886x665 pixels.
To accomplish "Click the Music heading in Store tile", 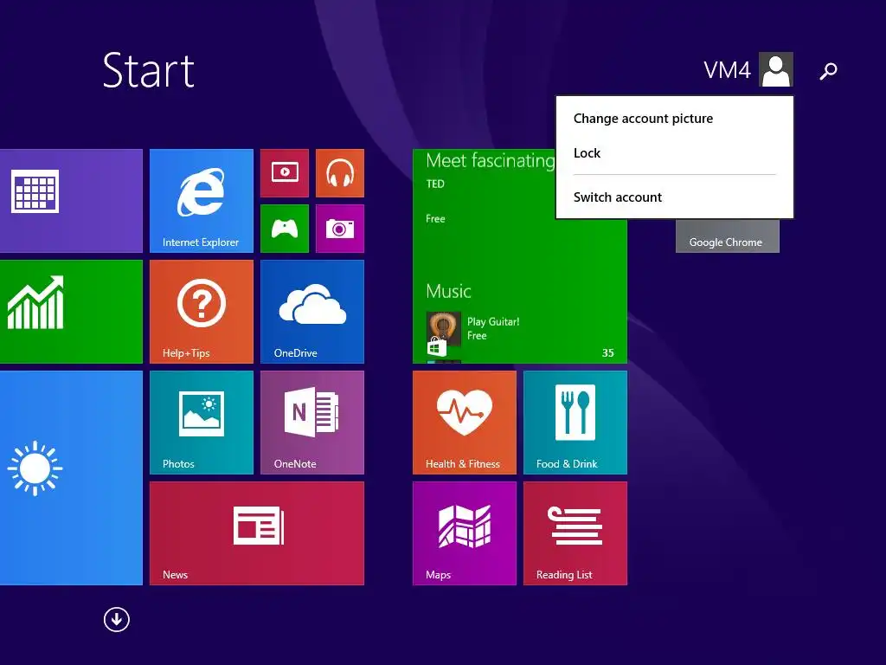I will (448, 291).
